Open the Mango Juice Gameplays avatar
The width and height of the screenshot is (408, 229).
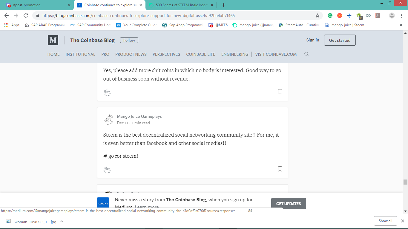point(109,120)
